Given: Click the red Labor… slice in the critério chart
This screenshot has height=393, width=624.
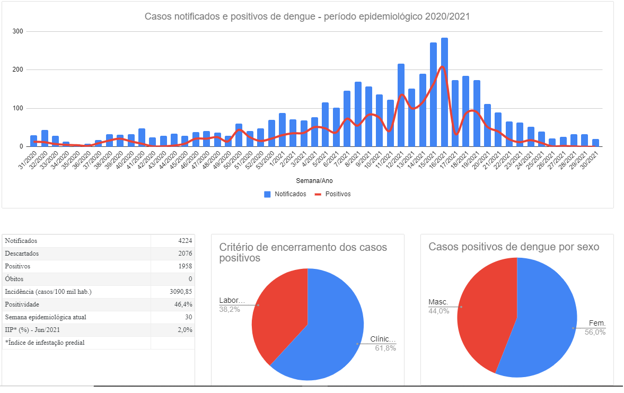Looking at the screenshot, I should [x=278, y=313].
